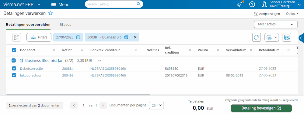Collapse the Business Bloemist Jan group chevron
Viewport: 304px width, 115px height.
coord(100,60)
